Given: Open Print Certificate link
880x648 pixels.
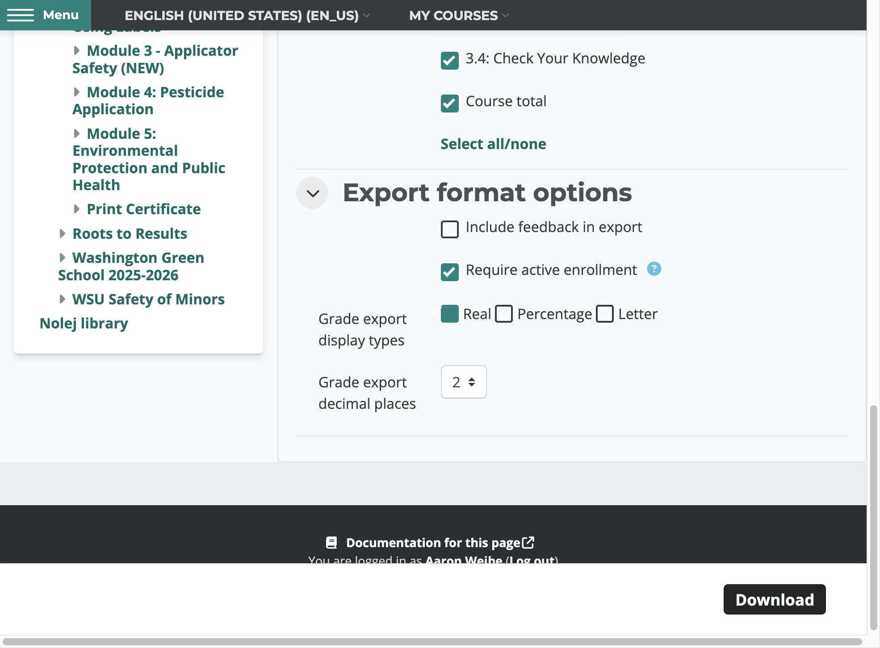Looking at the screenshot, I should pos(143,209).
